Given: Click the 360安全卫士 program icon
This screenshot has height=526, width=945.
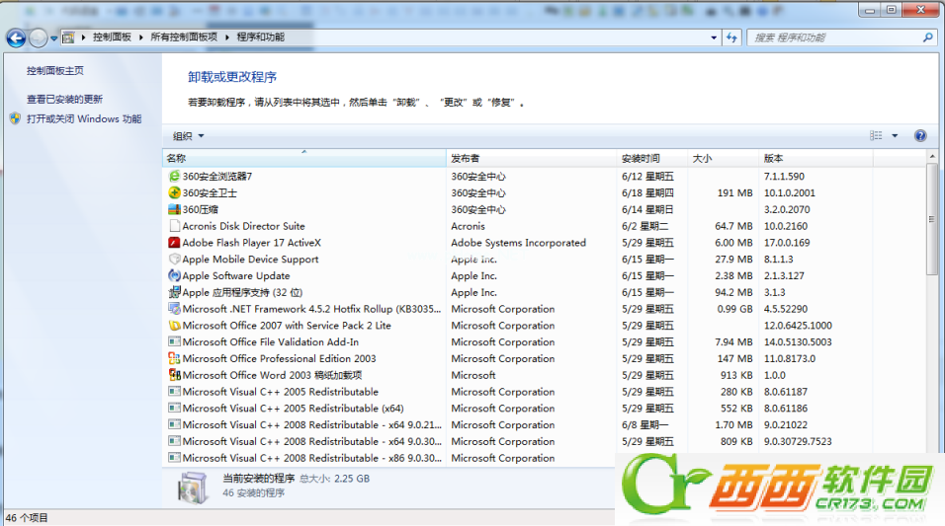Looking at the screenshot, I should point(174,192).
